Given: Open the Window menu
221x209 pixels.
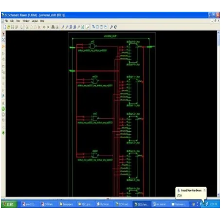Looking at the screenshot, I should (x=26, y=21).
